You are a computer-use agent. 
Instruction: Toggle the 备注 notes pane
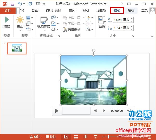35,137
